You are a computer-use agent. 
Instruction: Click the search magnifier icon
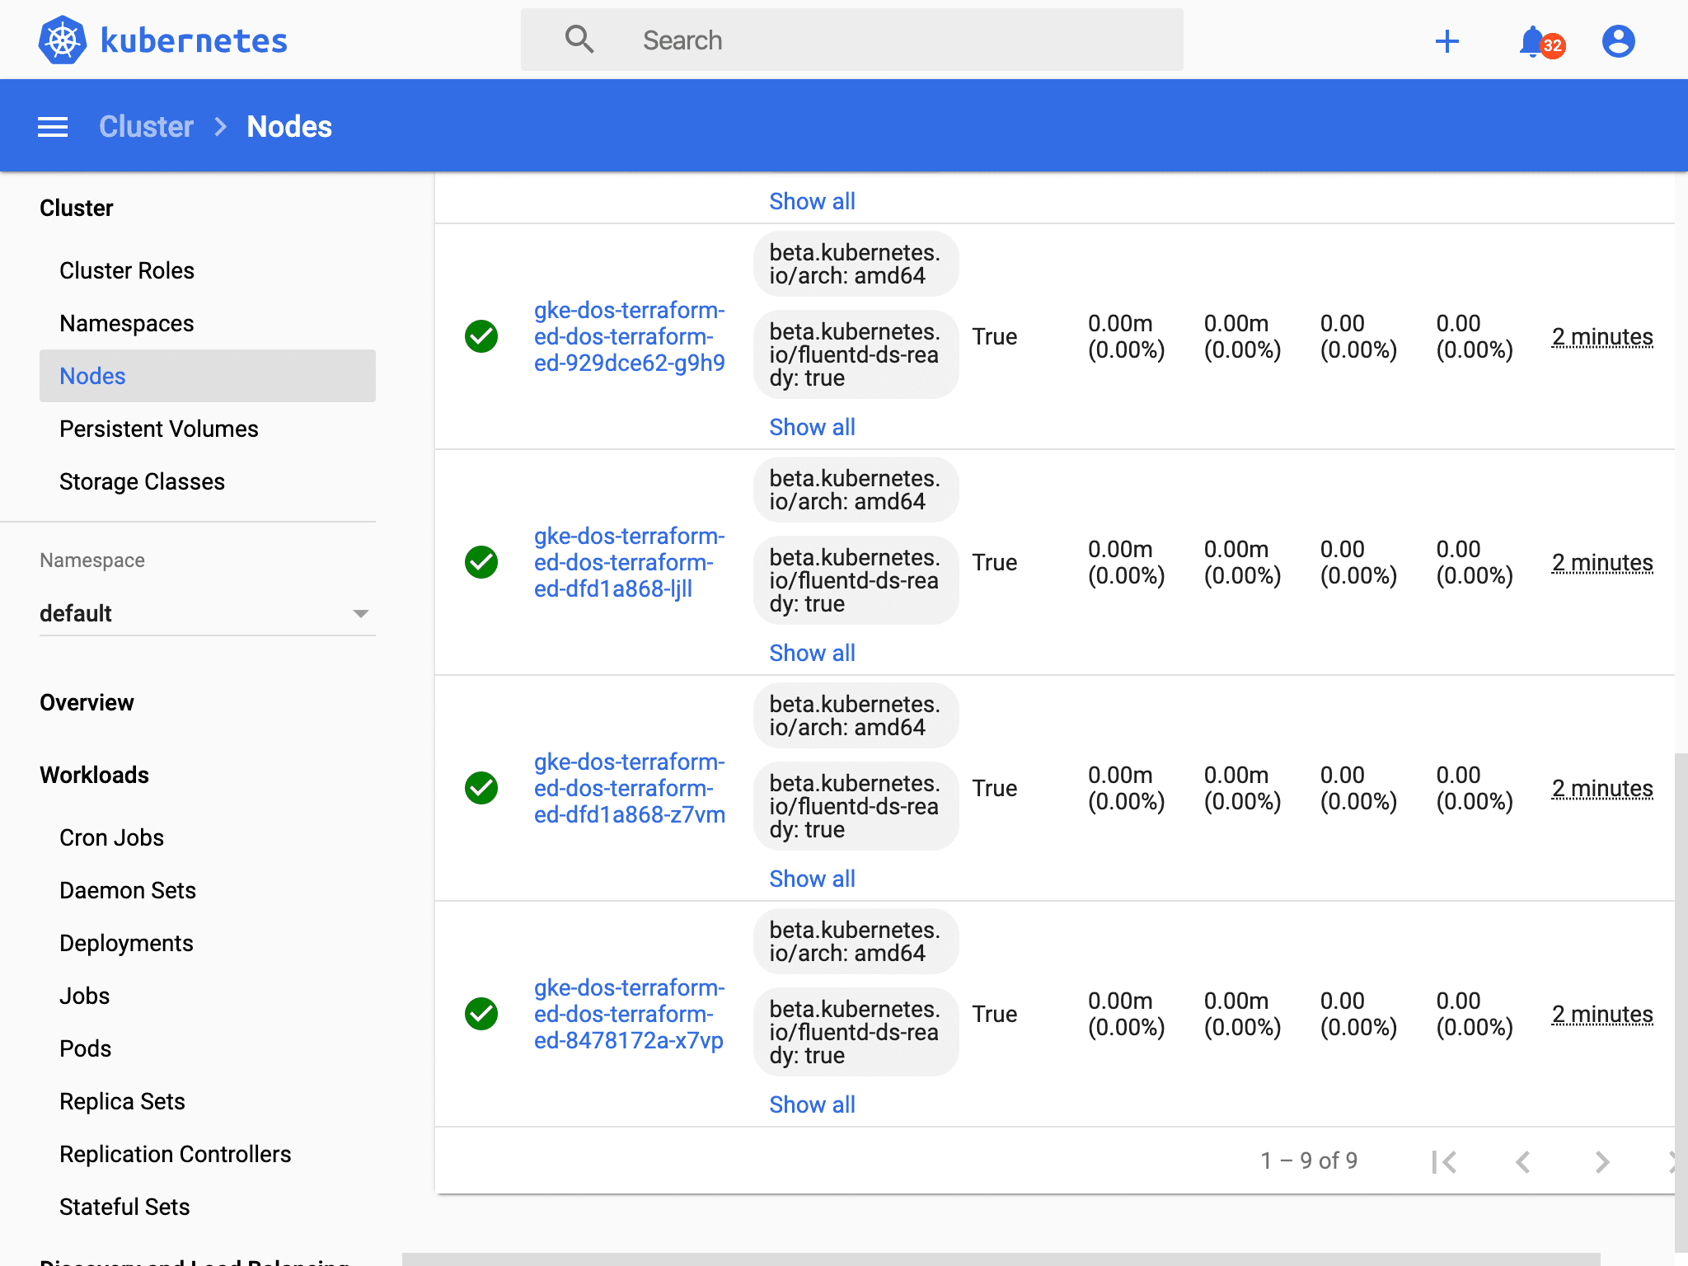pyautogui.click(x=579, y=40)
